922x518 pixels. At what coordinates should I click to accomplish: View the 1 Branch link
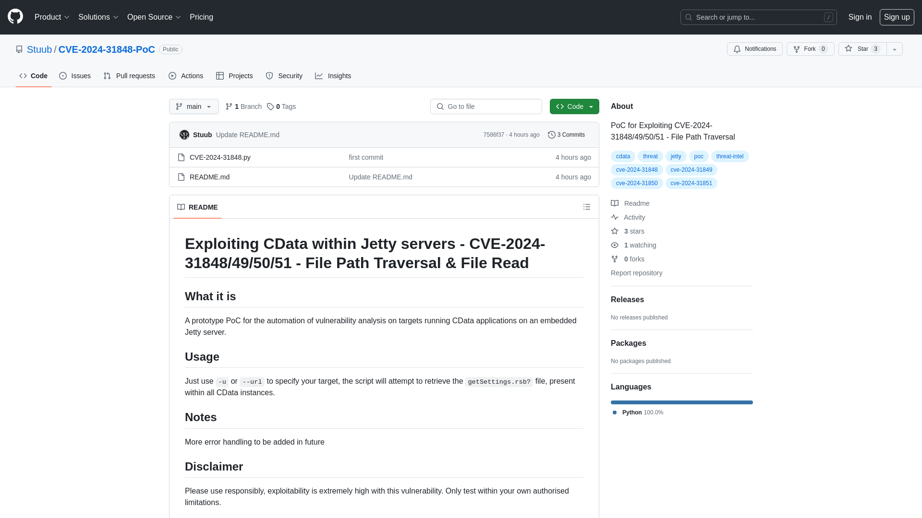243,106
